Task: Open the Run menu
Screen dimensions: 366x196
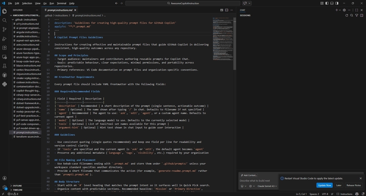Action: point(52,3)
